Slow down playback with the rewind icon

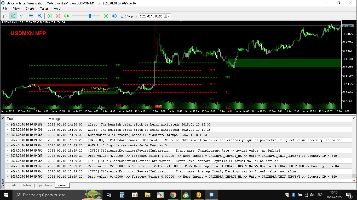(x=66, y=16)
